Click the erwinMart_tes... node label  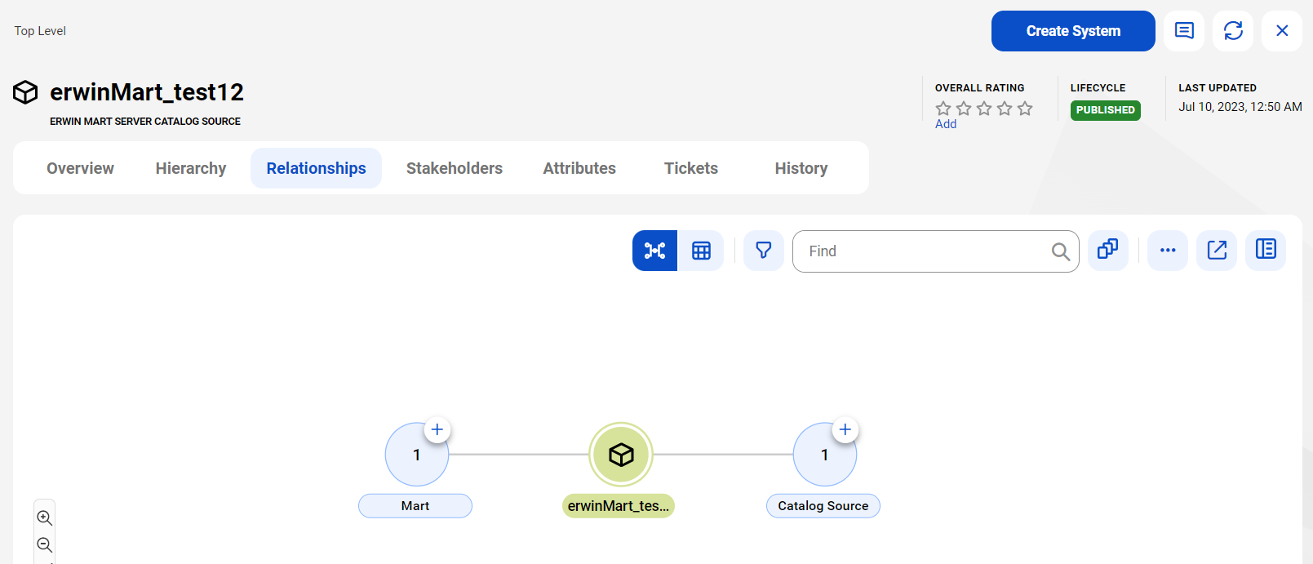tap(619, 506)
